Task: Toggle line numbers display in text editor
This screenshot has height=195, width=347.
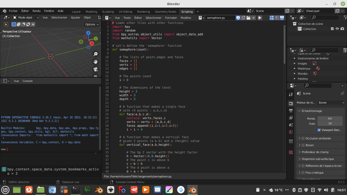Action: 272,18
